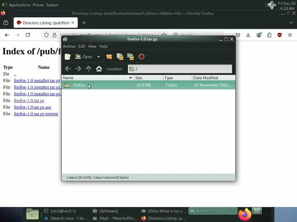Go forward in archive location history
Screen dimensions: 297x222
[x=78, y=69]
